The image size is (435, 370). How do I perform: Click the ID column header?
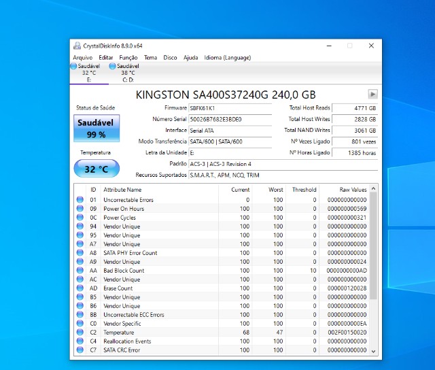(x=93, y=190)
